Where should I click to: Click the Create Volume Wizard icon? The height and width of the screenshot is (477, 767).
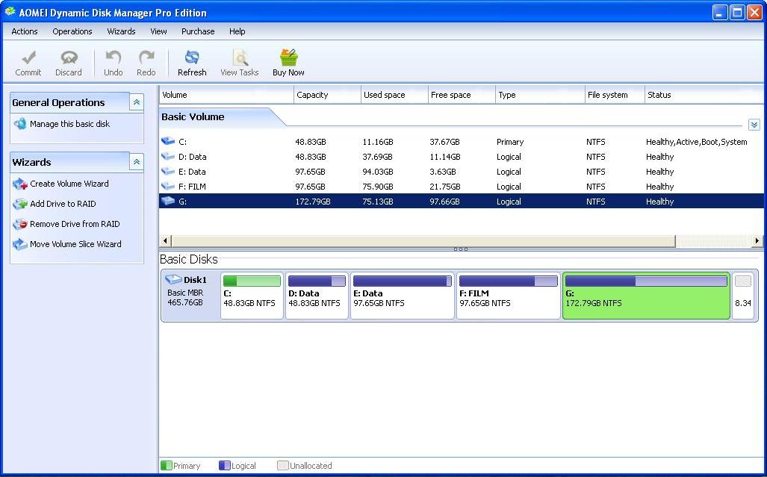pos(20,184)
